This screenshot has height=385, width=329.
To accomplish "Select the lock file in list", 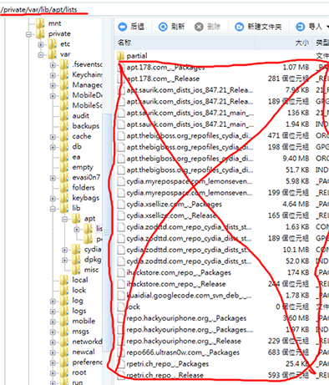I will [134, 306].
